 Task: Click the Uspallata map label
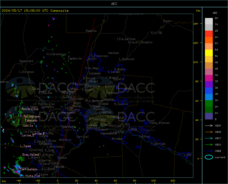point(26,61)
